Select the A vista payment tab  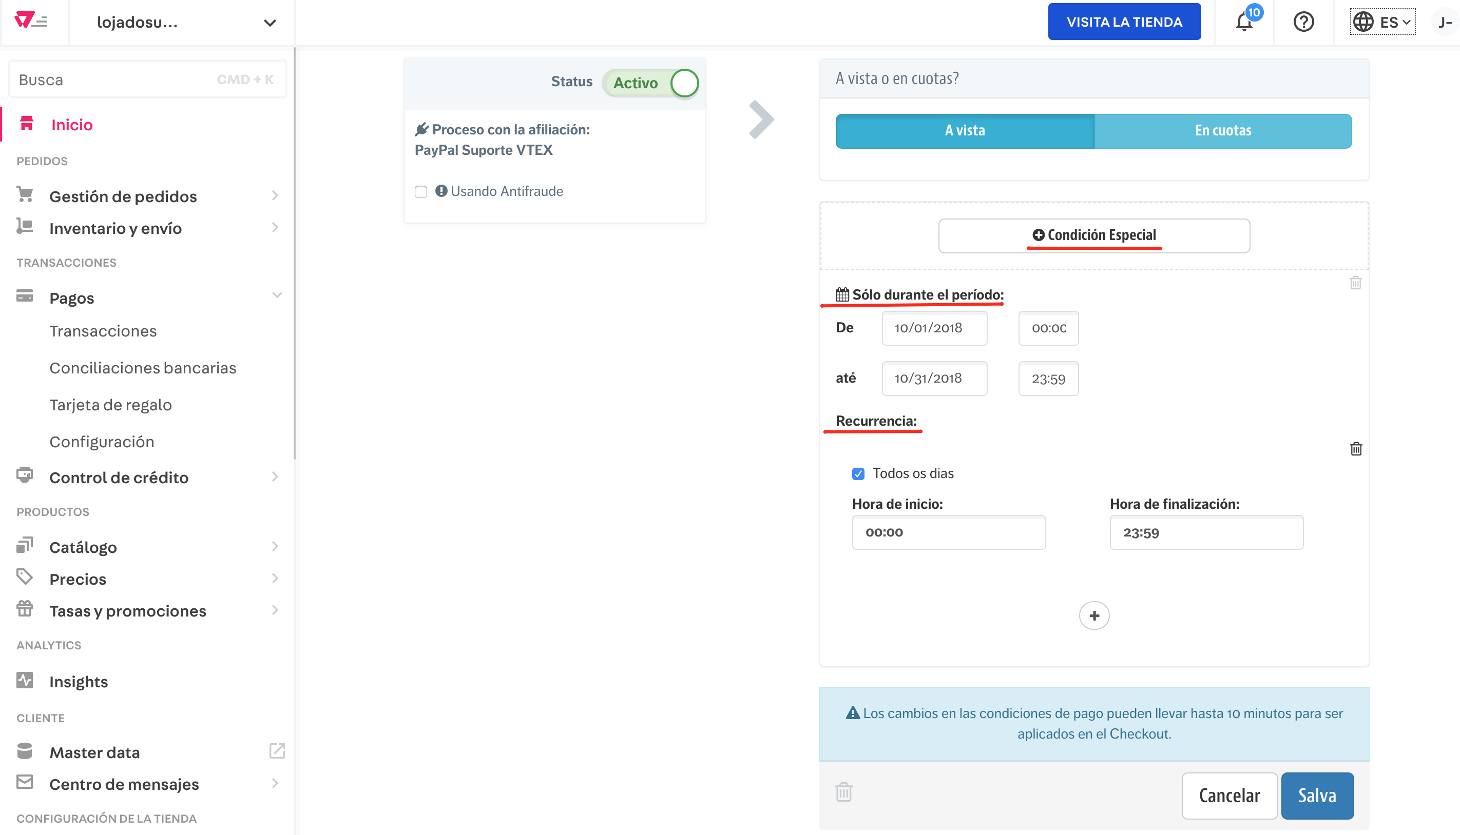(964, 130)
